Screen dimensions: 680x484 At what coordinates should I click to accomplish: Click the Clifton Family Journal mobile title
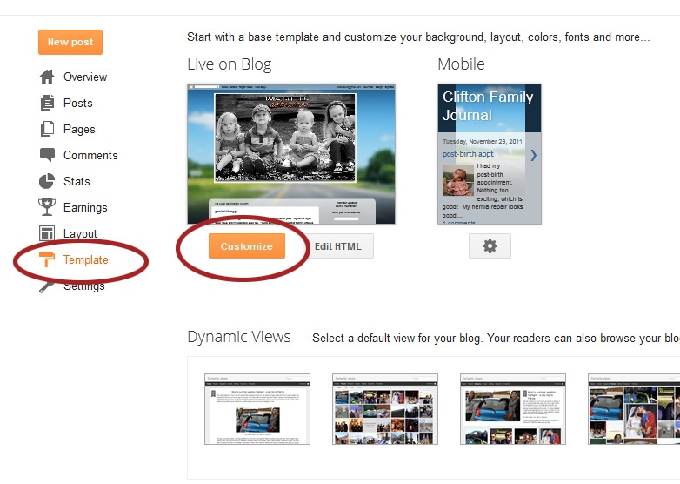coord(488,106)
